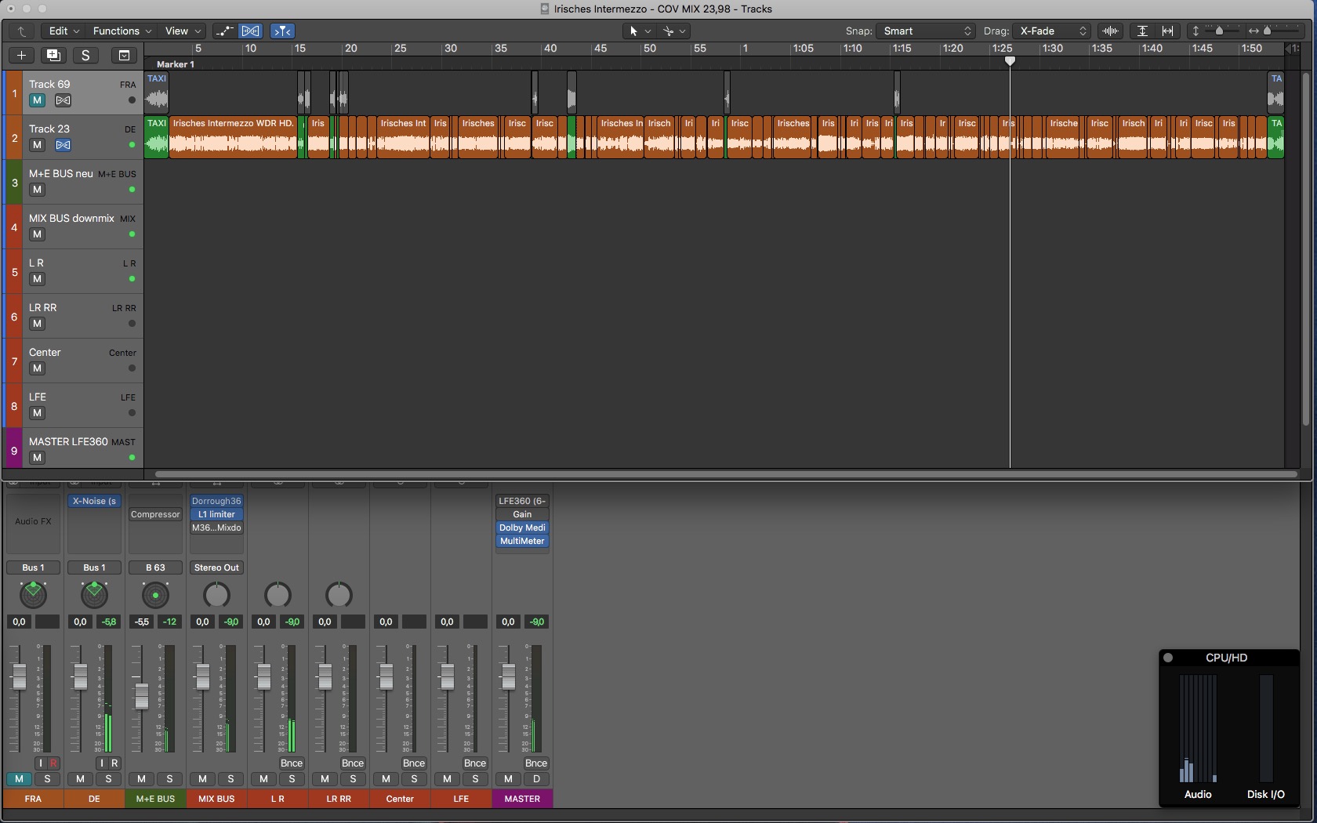Click the playhead marker in ruler
The image size is (1317, 823).
tap(1010, 61)
